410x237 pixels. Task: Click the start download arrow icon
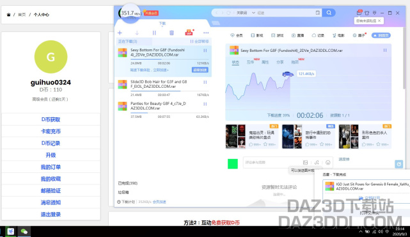point(137,33)
